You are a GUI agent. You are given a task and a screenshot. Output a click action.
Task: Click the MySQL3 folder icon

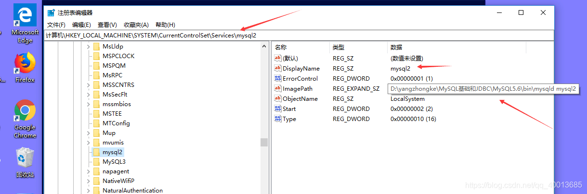pyautogui.click(x=96, y=162)
